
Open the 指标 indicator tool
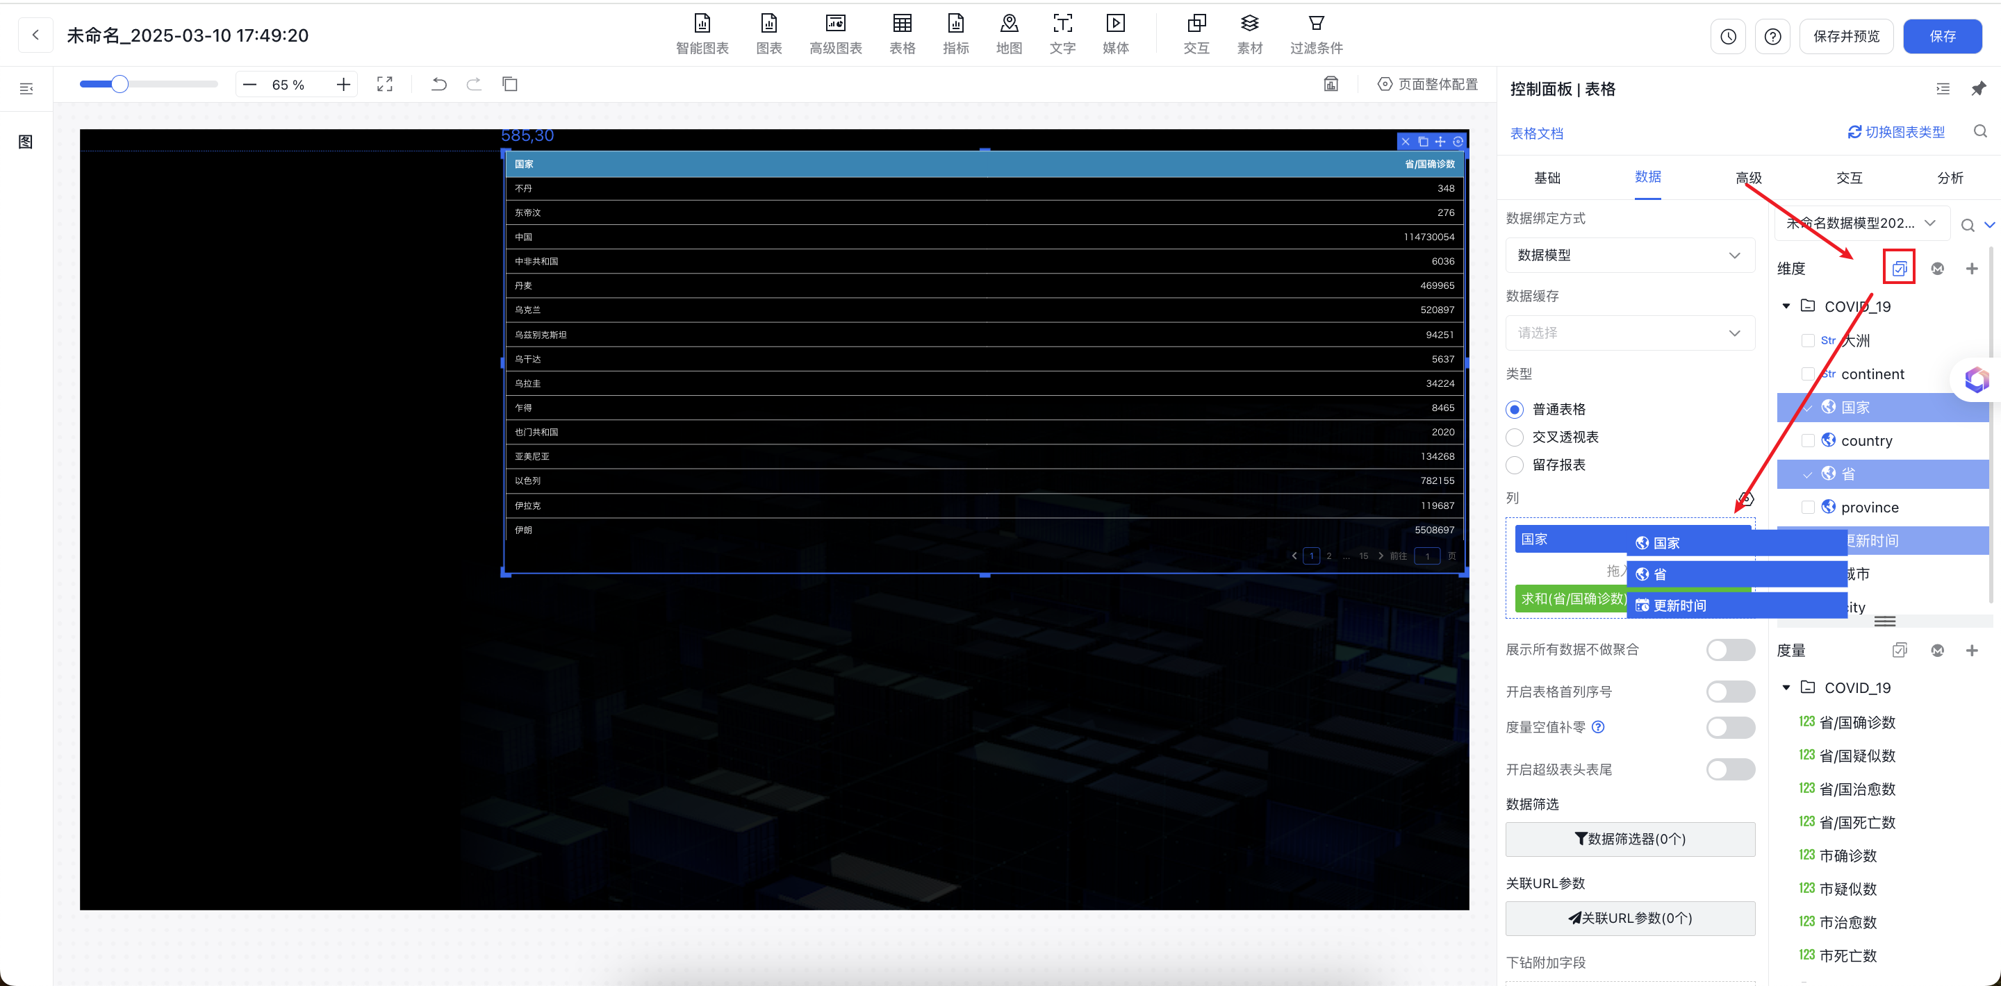point(955,35)
